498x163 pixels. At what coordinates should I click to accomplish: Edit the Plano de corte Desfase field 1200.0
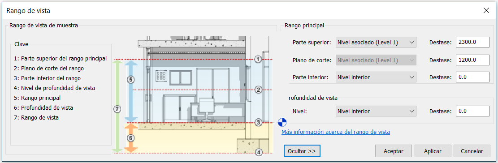(472, 60)
